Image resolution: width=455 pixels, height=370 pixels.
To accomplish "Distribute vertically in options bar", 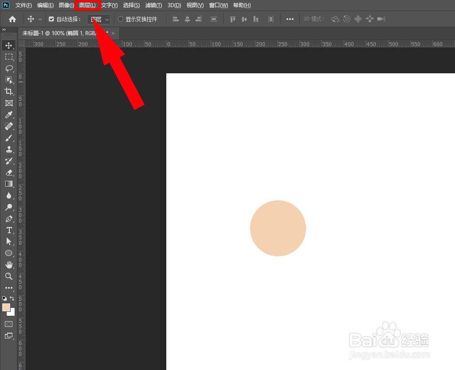I will coord(214,19).
